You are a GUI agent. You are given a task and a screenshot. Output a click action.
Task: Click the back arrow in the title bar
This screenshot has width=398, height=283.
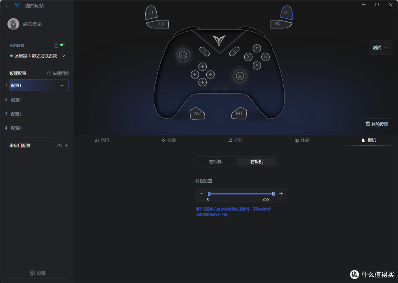click(7, 6)
